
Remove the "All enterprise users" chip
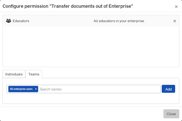(36, 89)
